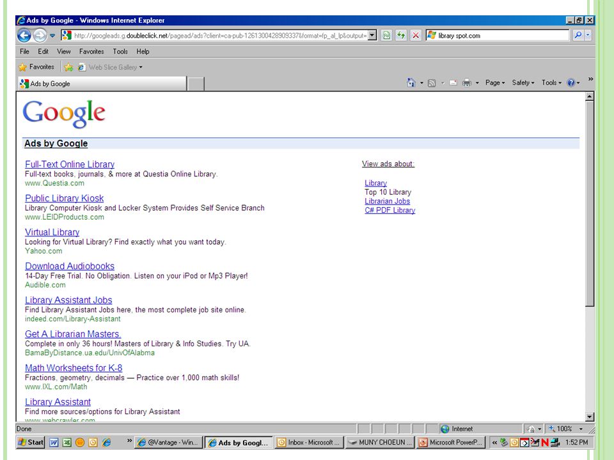Expand the address bar URL dropdown
The image size is (614, 460).
click(372, 36)
